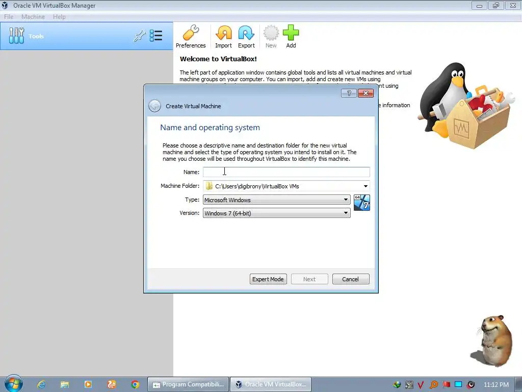522x392 pixels.
Task: Click the Windows 7 64-bit OS icon
Action: tap(361, 203)
